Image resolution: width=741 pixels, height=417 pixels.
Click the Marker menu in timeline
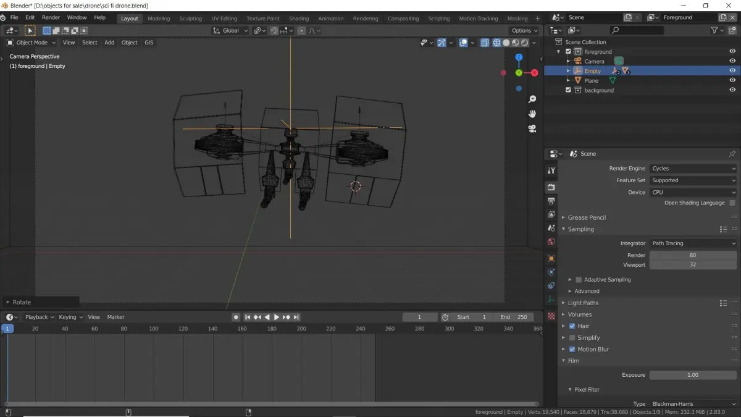pyautogui.click(x=115, y=317)
